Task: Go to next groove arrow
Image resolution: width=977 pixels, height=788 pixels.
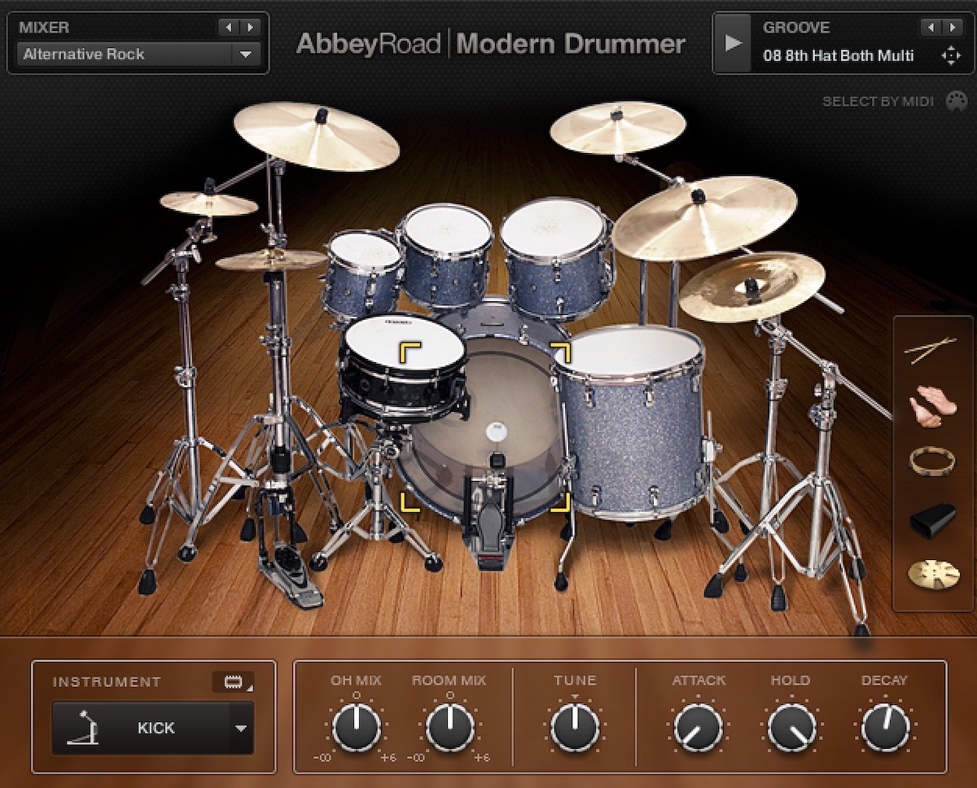Action: tap(953, 28)
